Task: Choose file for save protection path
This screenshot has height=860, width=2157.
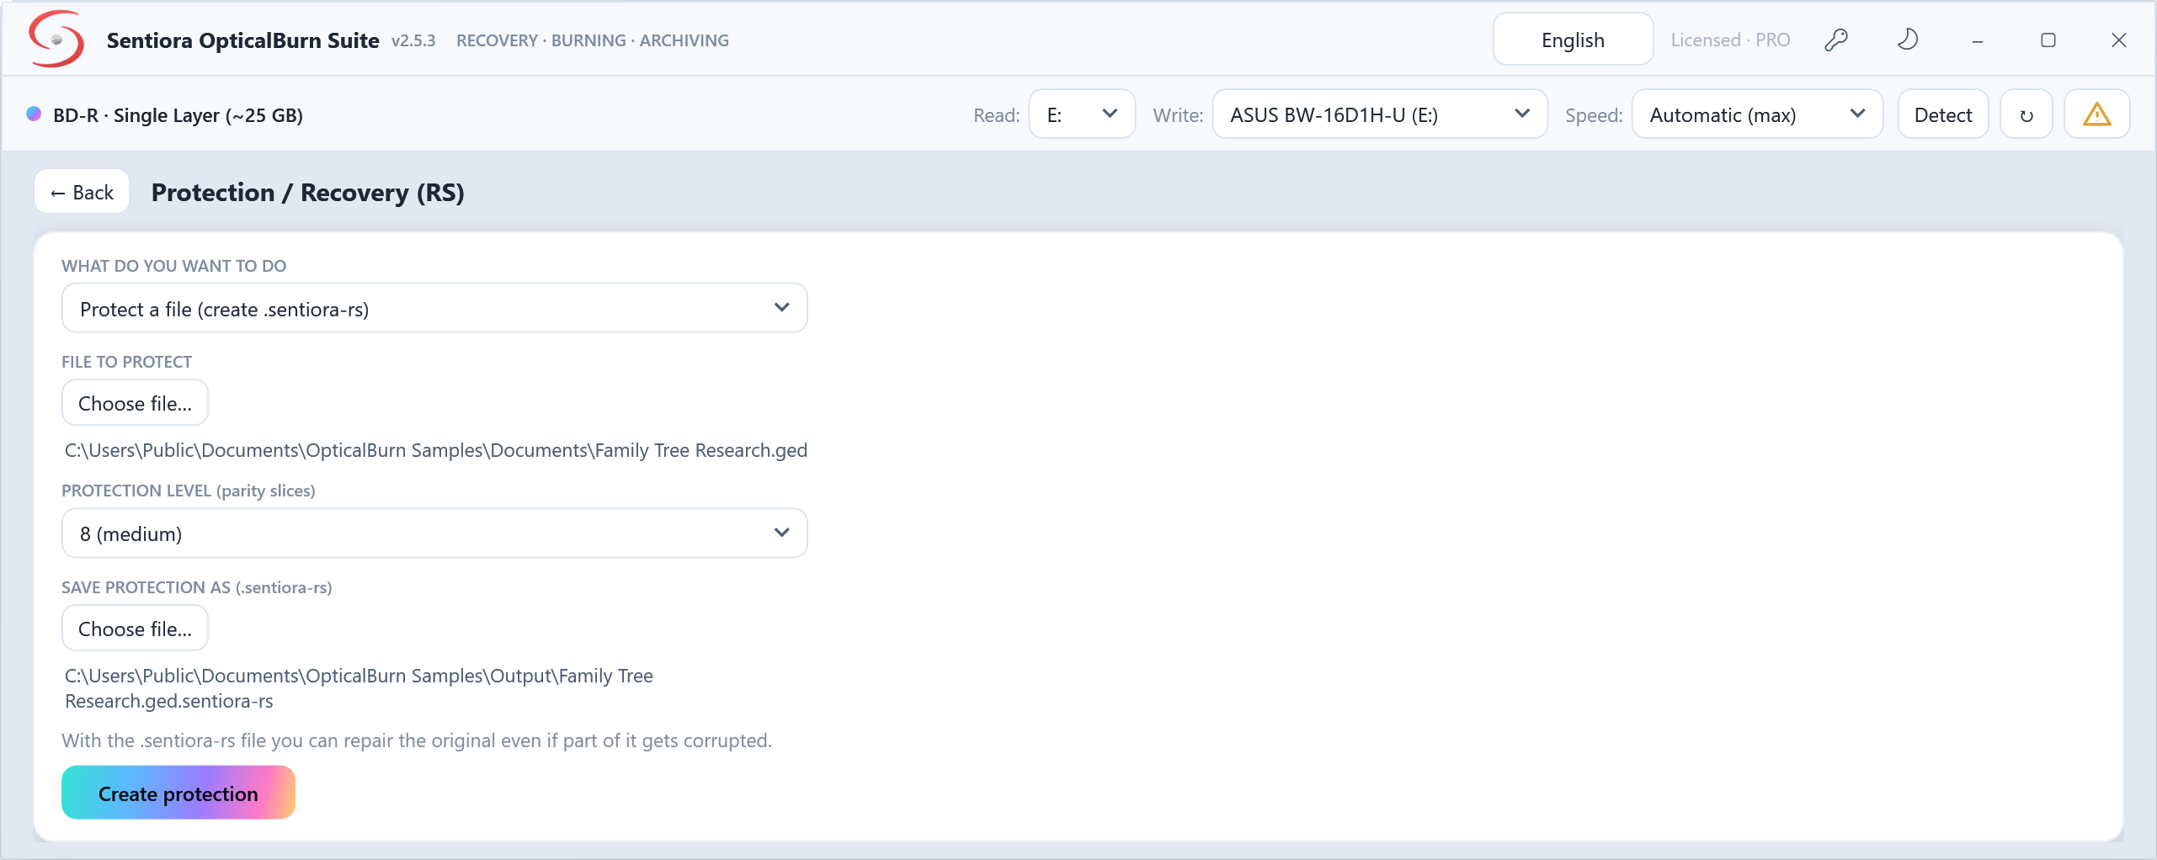Action: pos(135,629)
